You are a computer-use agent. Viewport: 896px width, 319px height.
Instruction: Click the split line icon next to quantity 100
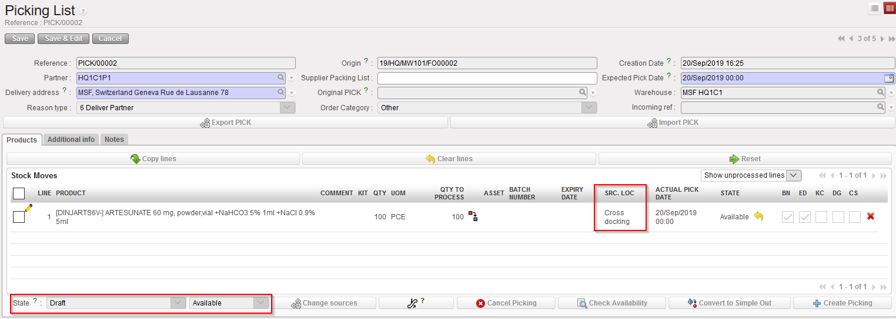click(473, 216)
